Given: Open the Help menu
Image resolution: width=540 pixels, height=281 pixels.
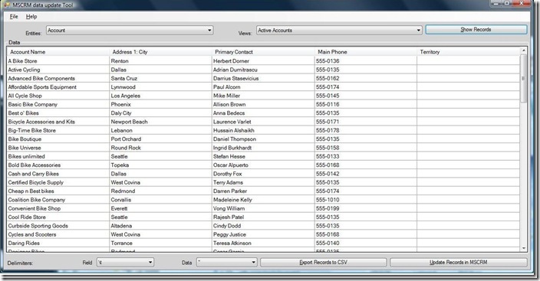Looking at the screenshot, I should pyautogui.click(x=31, y=17).
